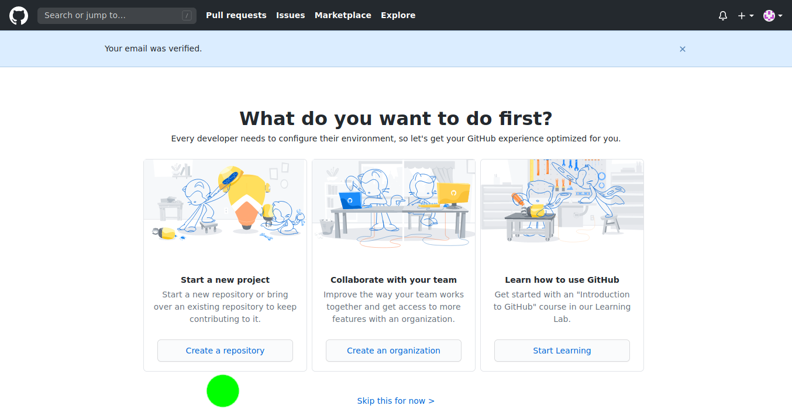The image size is (792, 409).
Task: Dismiss the email verified banner
Action: point(682,49)
